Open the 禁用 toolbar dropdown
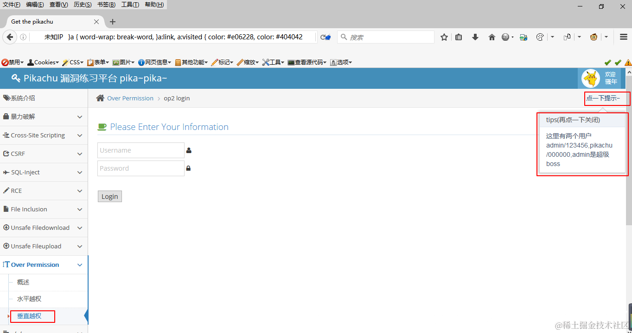The height and width of the screenshot is (333, 632). pyautogui.click(x=13, y=62)
